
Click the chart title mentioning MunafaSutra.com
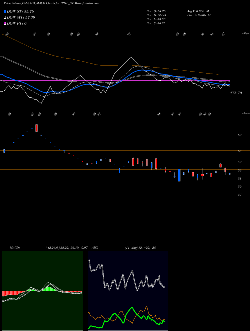(52, 3)
